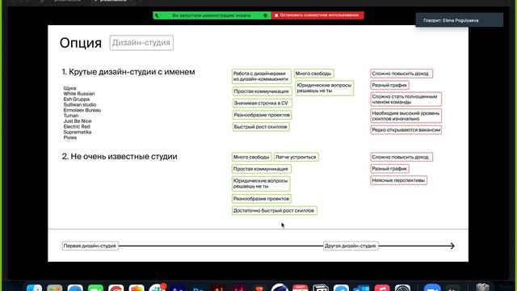Open Trash in the Dock

pos(482,288)
